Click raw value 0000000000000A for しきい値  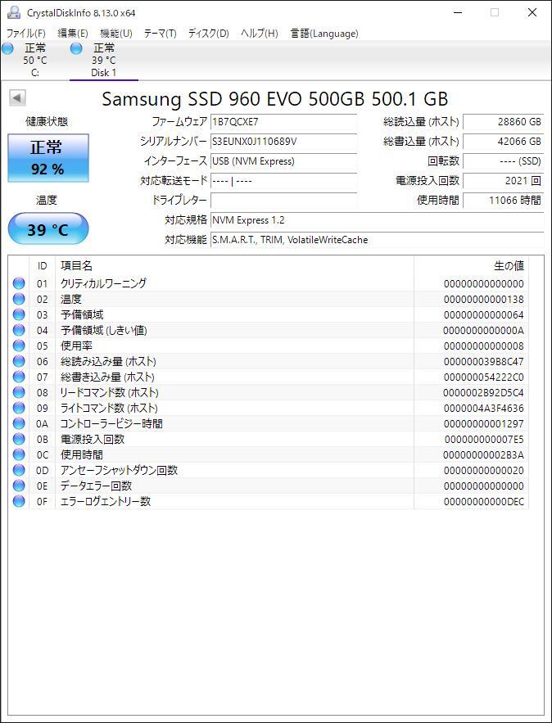click(x=483, y=331)
